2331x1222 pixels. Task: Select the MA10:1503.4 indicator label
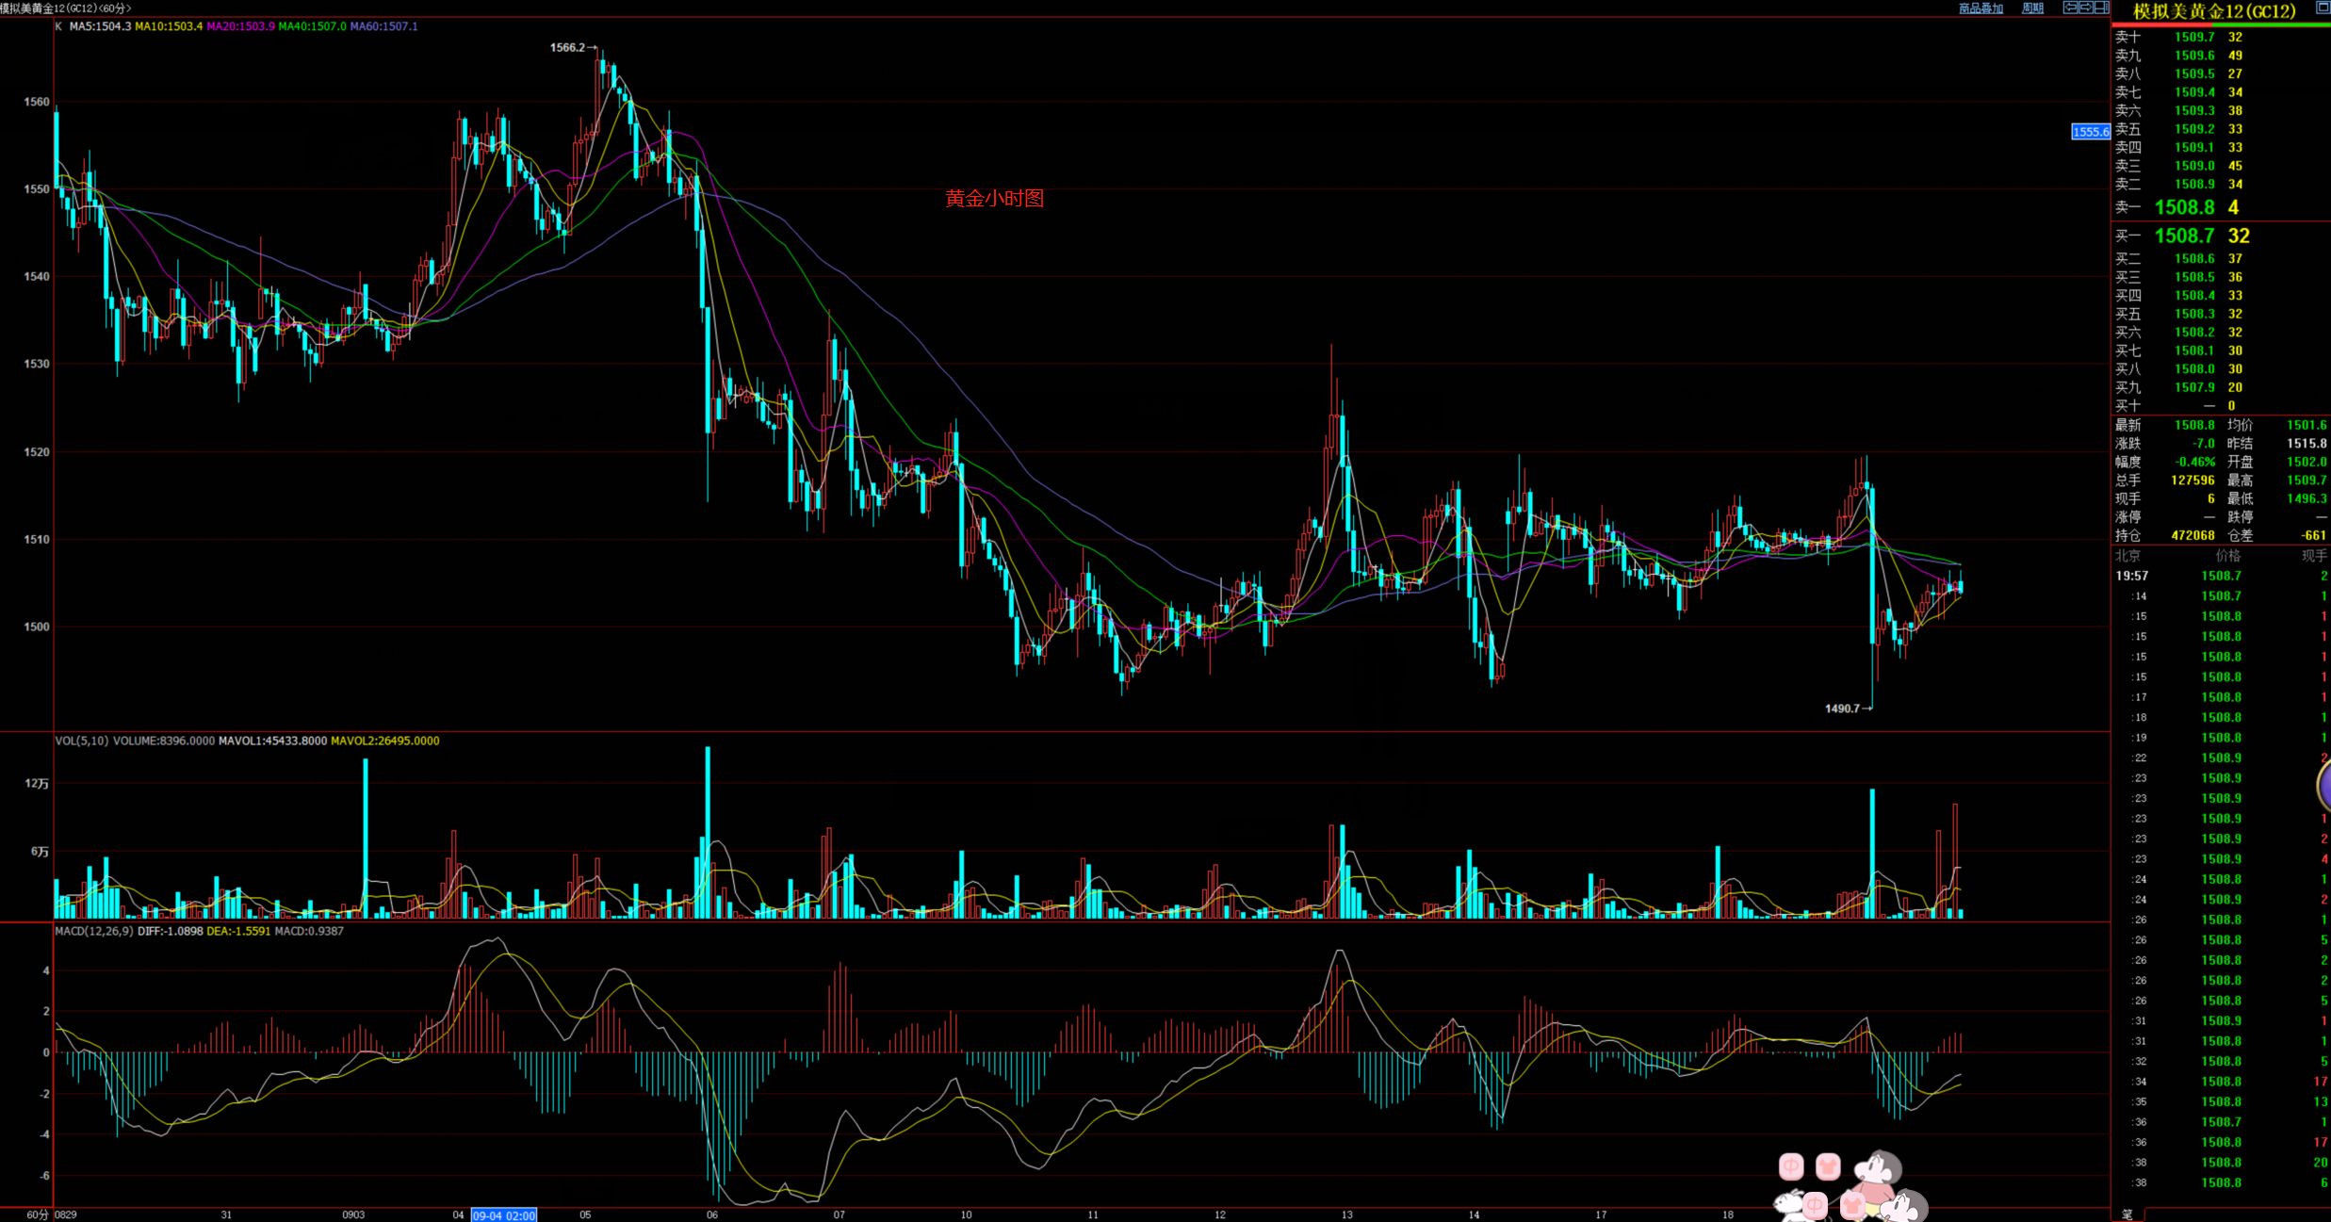169,26
